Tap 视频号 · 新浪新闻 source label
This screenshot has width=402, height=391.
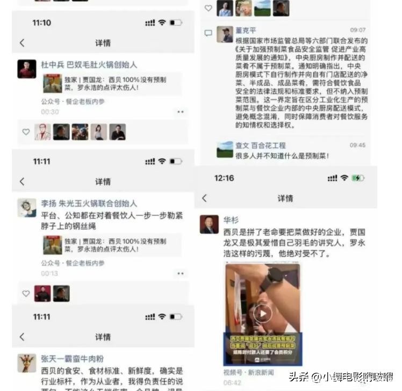tap(248, 372)
